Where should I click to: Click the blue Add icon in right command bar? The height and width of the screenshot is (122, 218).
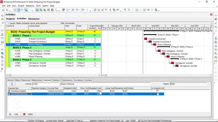tap(216, 15)
